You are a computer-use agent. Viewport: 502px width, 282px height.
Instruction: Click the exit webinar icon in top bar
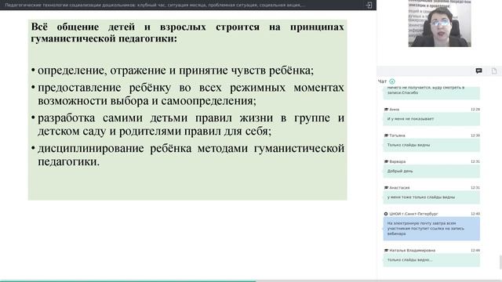click(369, 5)
